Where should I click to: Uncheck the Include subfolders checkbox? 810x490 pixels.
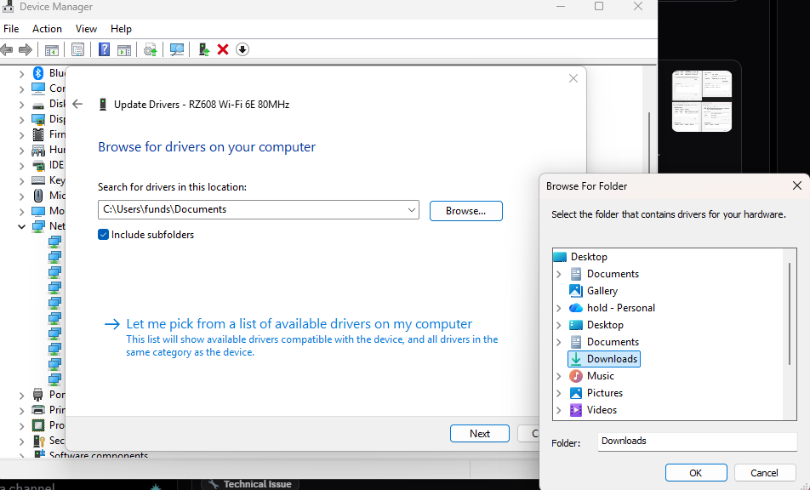[103, 235]
